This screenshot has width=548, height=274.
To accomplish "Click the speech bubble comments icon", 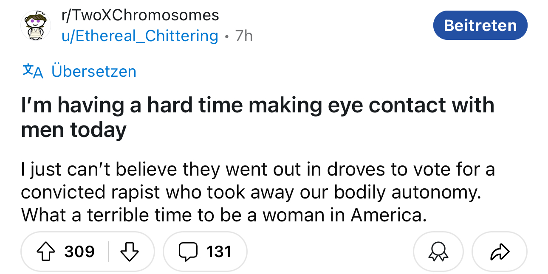I will [x=187, y=252].
